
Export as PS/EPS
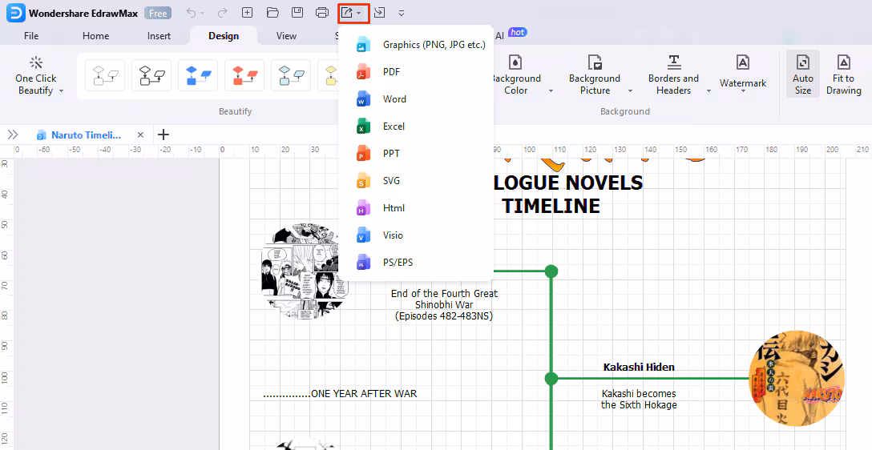pos(416,262)
